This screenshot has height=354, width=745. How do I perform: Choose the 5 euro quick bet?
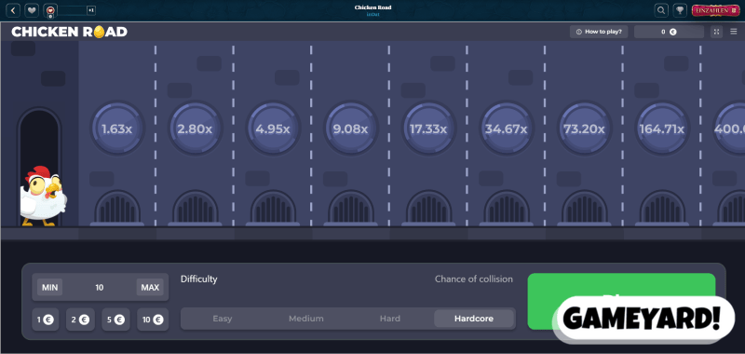pos(115,320)
